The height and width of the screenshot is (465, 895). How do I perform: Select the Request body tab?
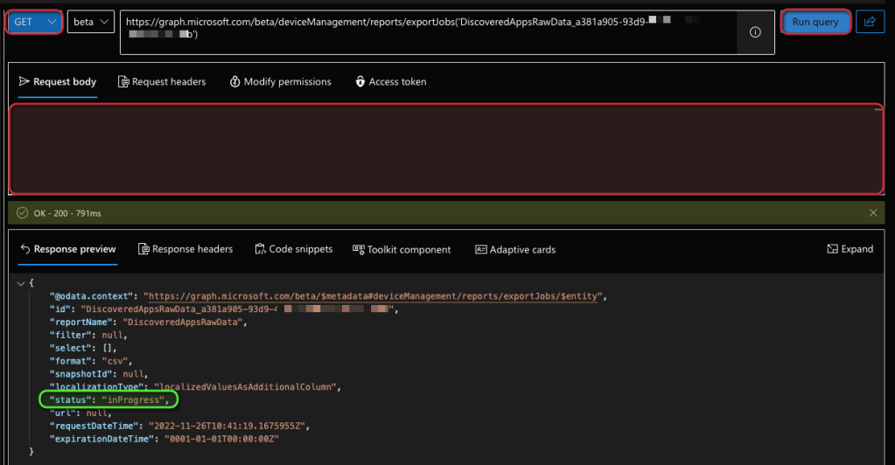click(58, 81)
